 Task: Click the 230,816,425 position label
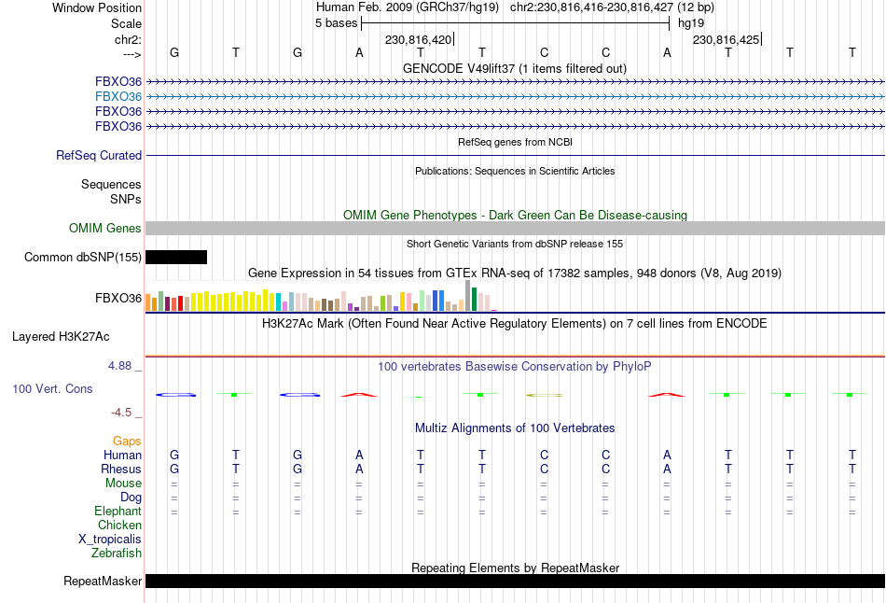727,39
